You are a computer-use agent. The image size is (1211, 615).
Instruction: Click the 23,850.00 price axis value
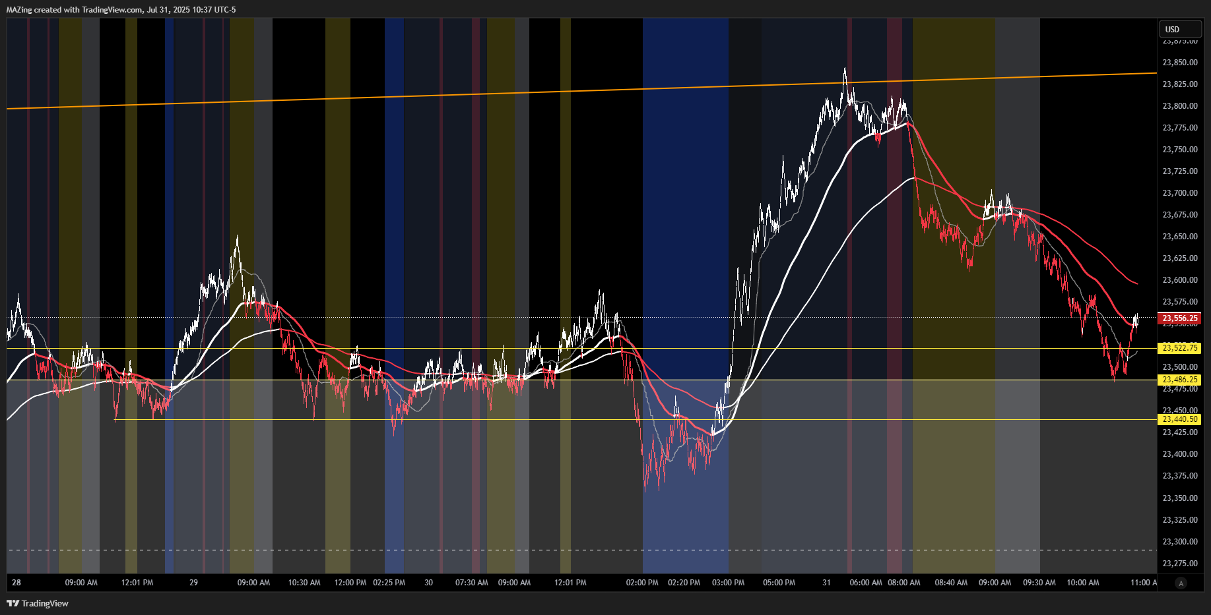pyautogui.click(x=1180, y=63)
